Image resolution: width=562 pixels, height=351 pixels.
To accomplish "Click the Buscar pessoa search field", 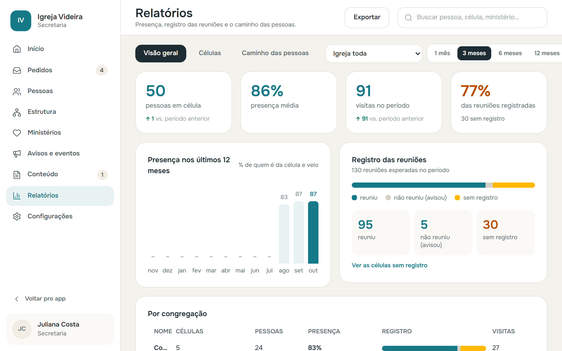I will coord(472,17).
